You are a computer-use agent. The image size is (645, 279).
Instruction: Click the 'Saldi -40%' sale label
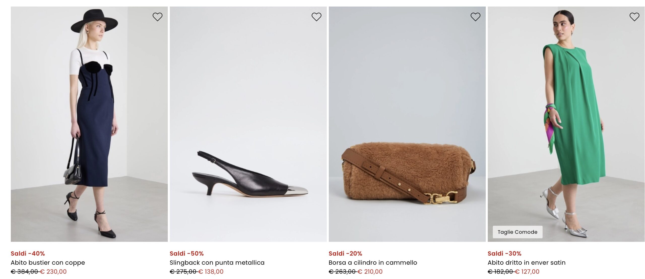[x=28, y=254]
